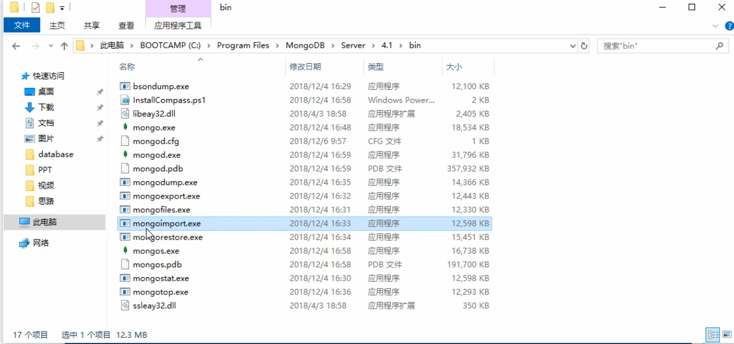Click the properties quick access icon
The height and width of the screenshot is (344, 734).
pyautogui.click(x=35, y=7)
